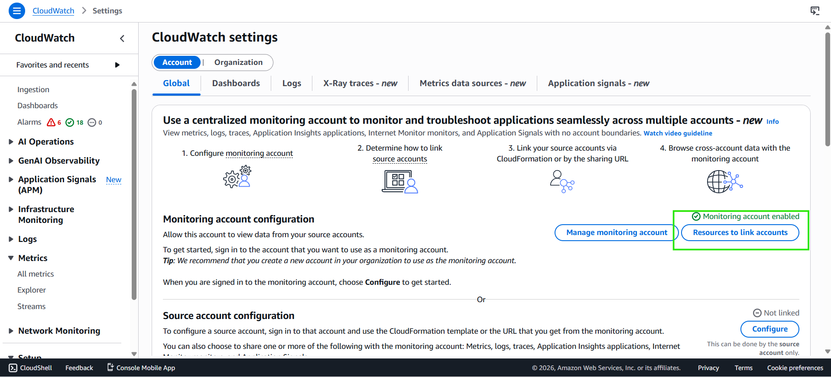Open Ingestion in the sidebar
This screenshot has height=377, width=831.
[33, 90]
